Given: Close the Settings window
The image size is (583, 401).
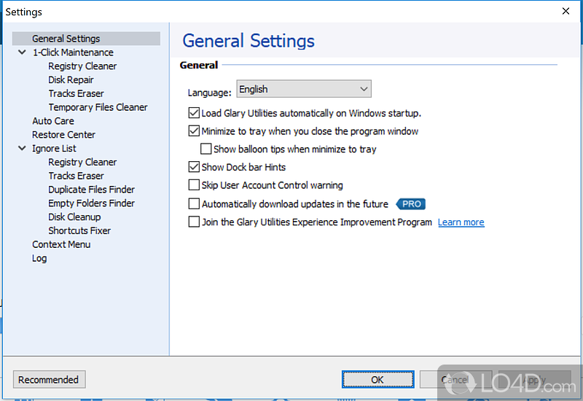Looking at the screenshot, I should point(566,11).
